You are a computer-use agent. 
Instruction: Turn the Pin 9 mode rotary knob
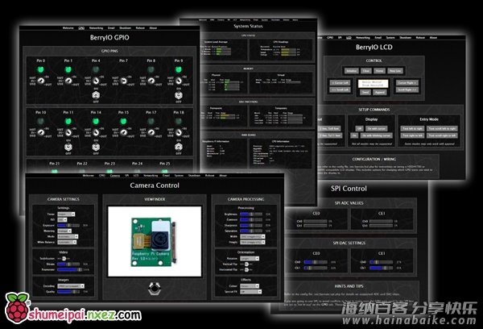[x=179, y=81]
